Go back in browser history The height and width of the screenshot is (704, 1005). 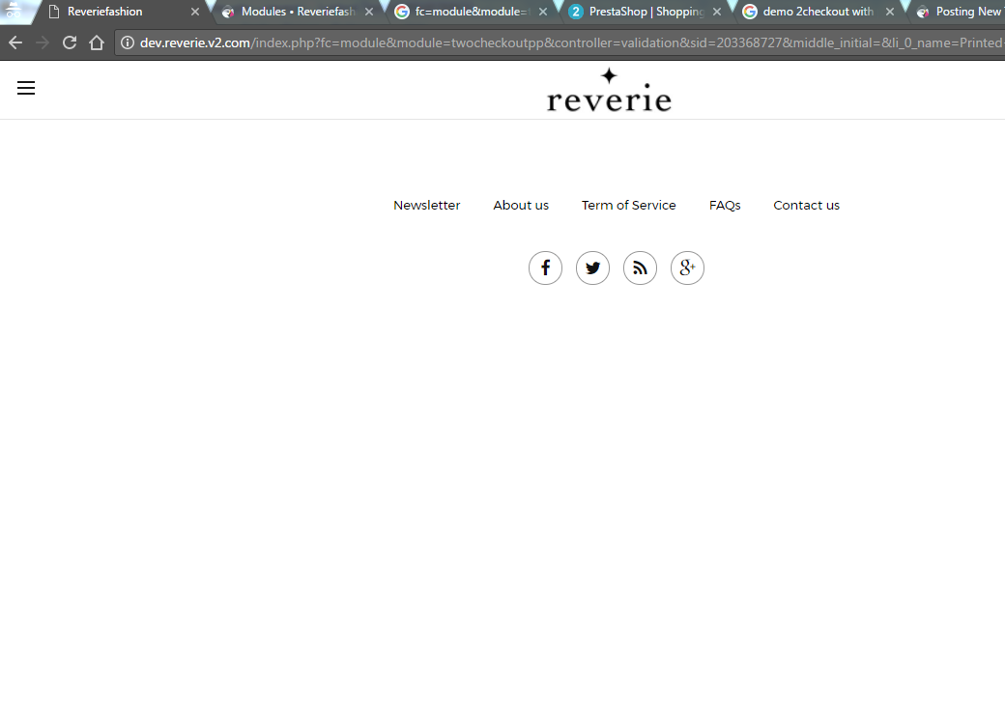pyautogui.click(x=15, y=42)
